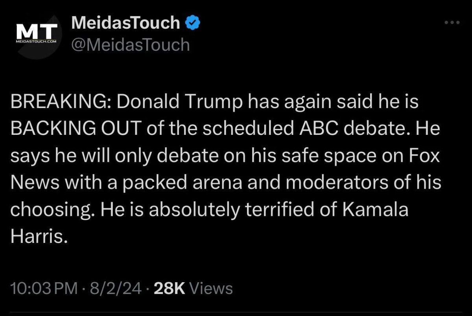This screenshot has height=316, width=472.
Task: Open the three-dot more options menu
Action: pos(452,23)
